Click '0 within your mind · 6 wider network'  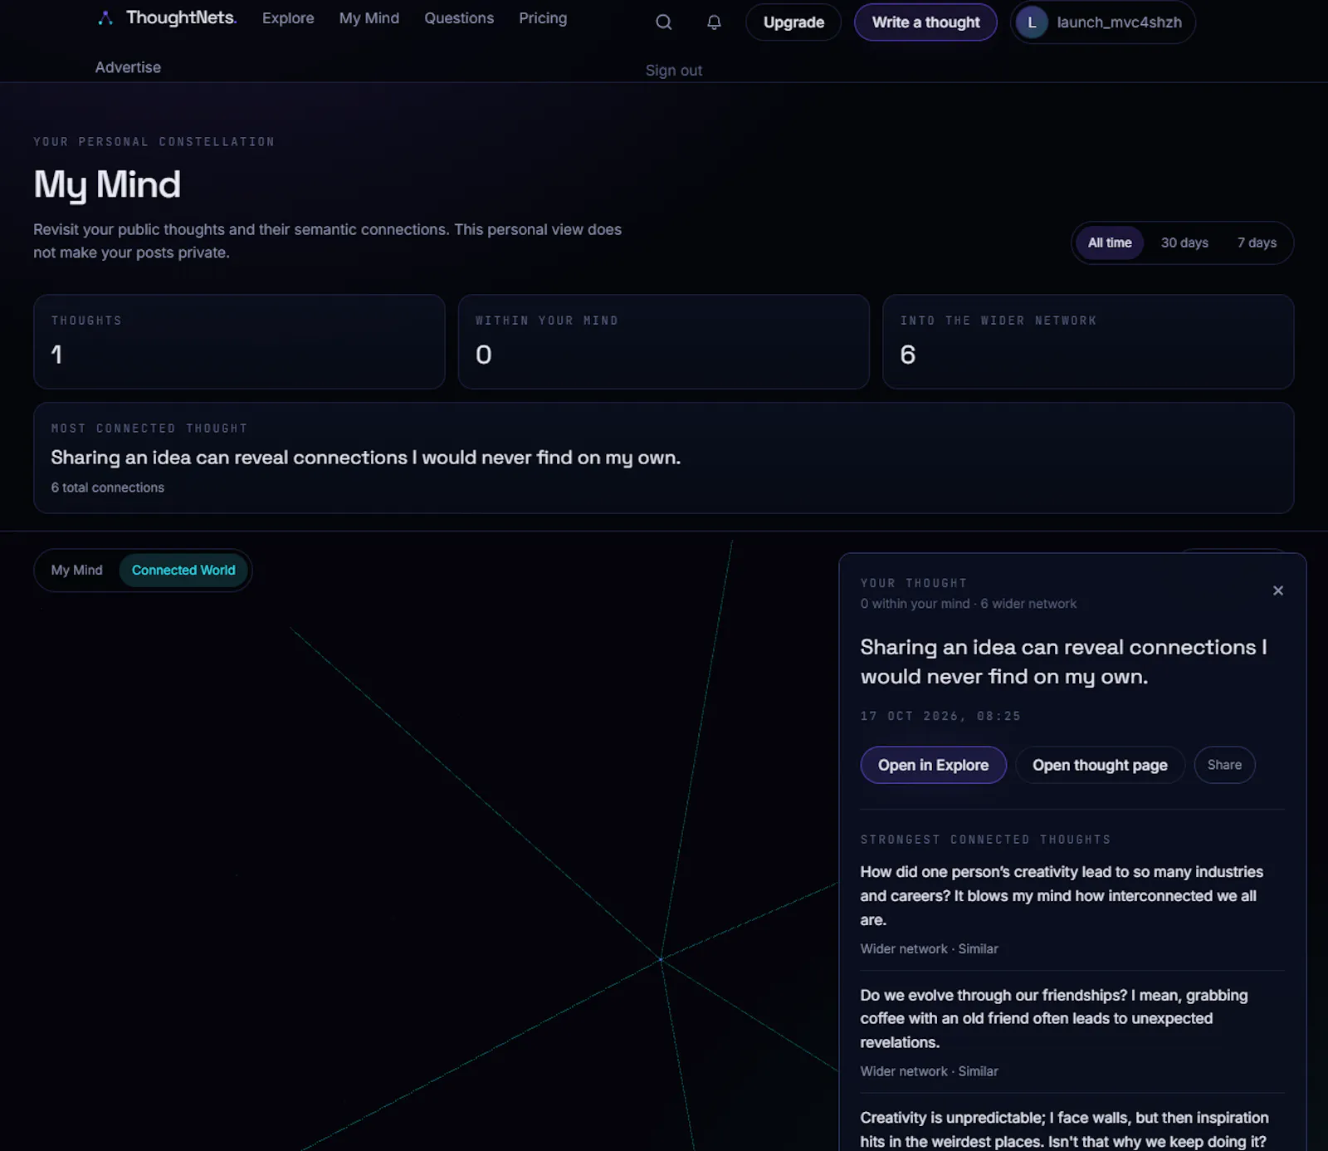tap(969, 604)
